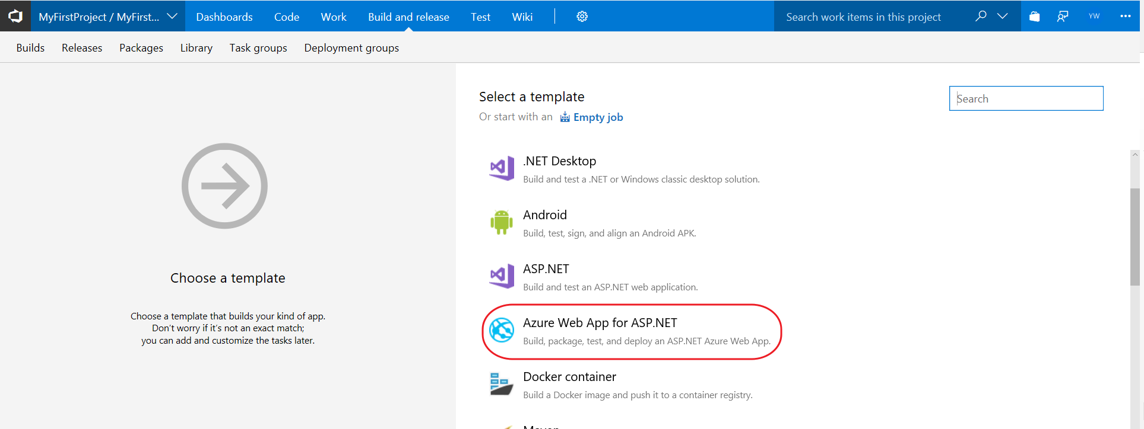Click the template list scrollbar thumb
Image resolution: width=1144 pixels, height=429 pixels.
click(1135, 237)
